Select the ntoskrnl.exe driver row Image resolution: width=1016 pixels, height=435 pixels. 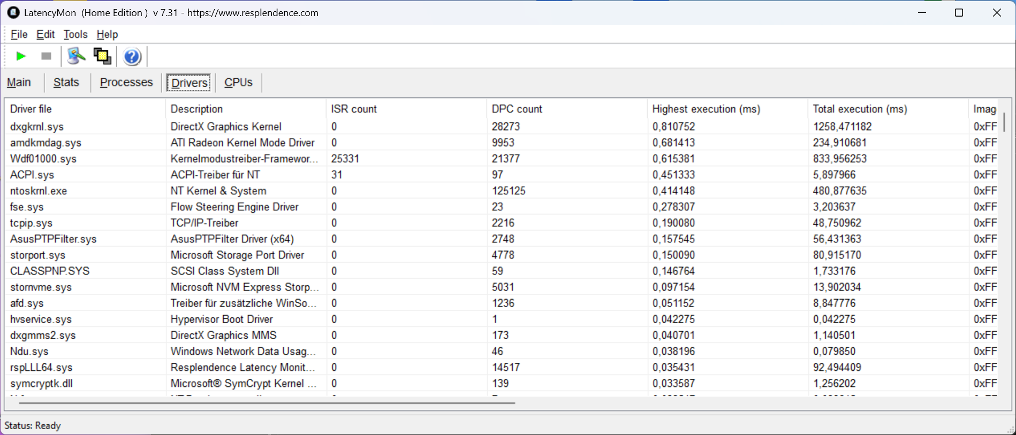(x=39, y=191)
